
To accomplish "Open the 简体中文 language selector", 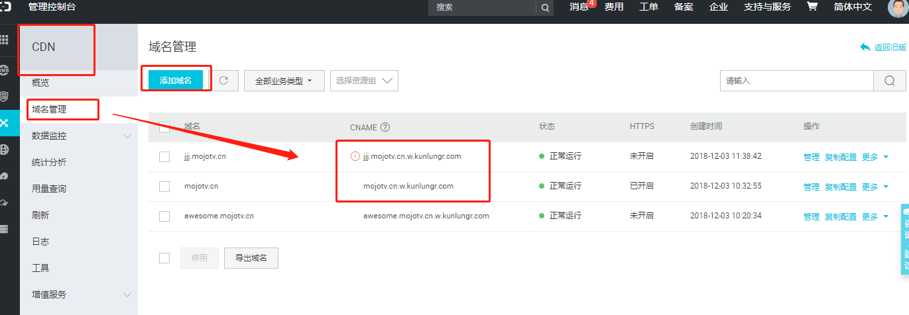I will click(x=854, y=7).
